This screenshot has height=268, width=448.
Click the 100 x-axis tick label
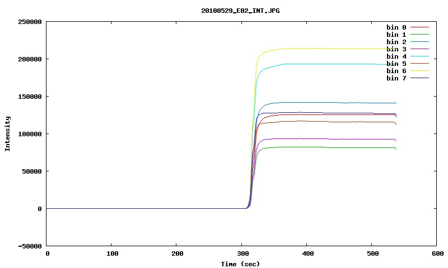[113, 253]
